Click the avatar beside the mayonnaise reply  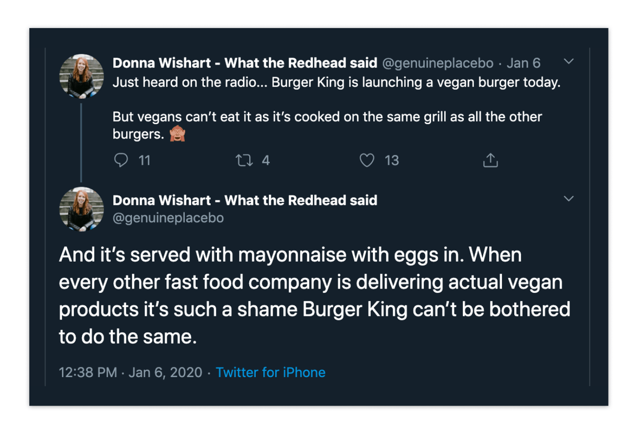point(82,209)
